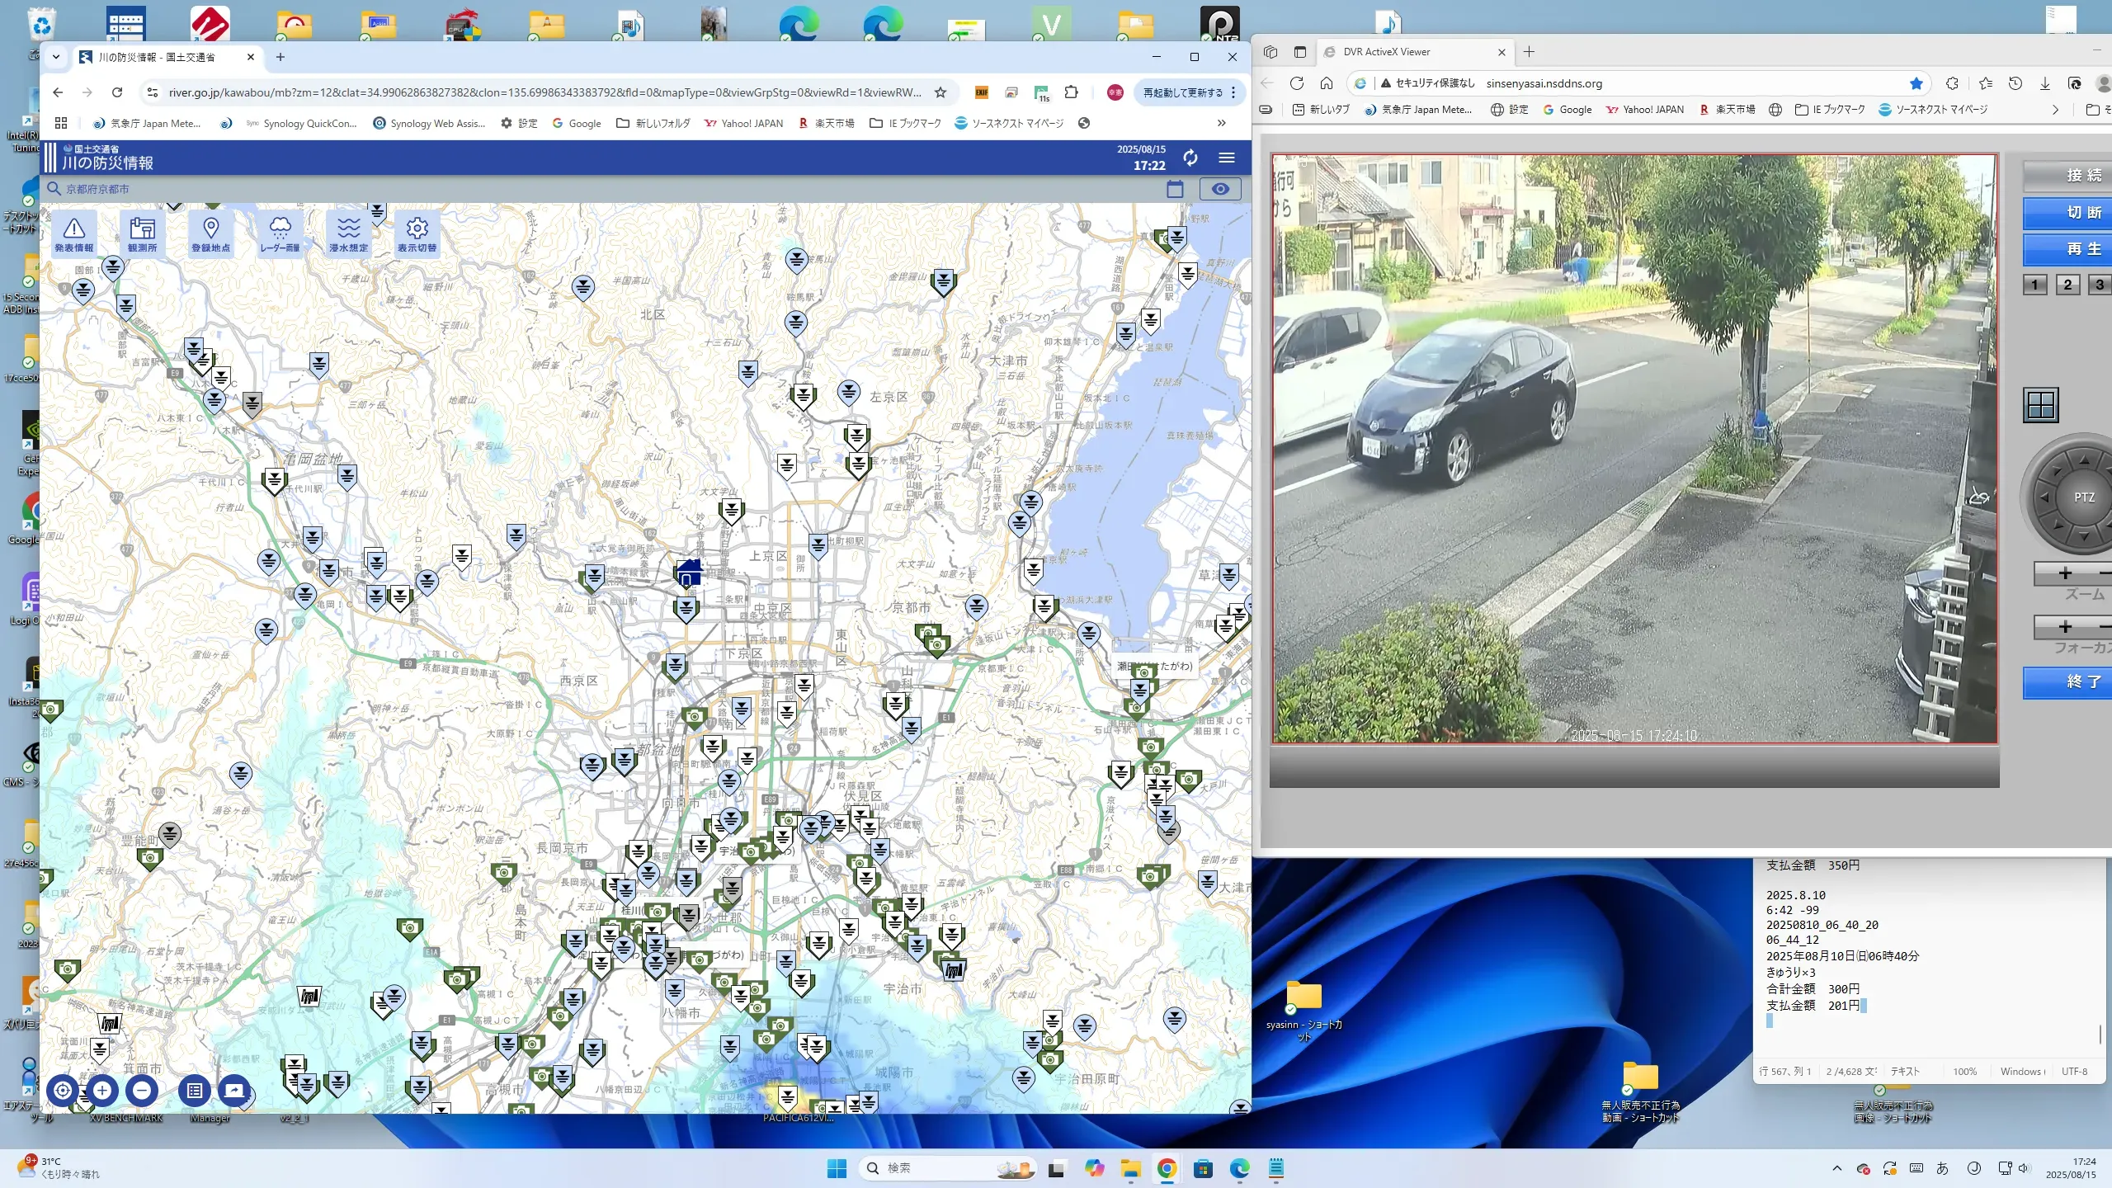Open the 浸水想定 flood forecast layer
The height and width of the screenshot is (1188, 2112).
tap(348, 233)
